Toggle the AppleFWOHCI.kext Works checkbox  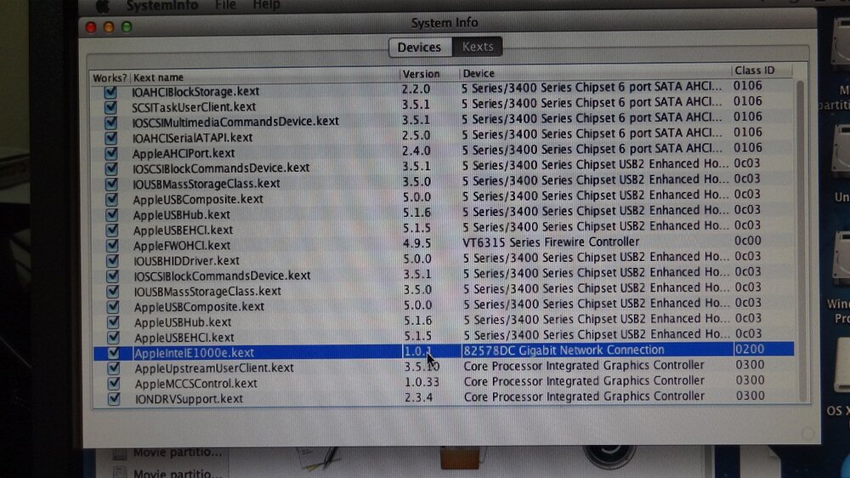click(x=111, y=245)
